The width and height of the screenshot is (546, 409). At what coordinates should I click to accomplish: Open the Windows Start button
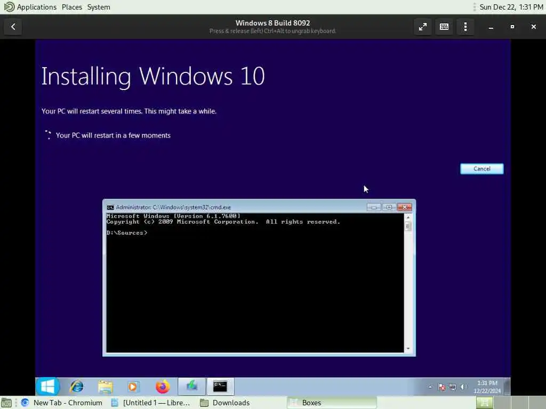47,387
